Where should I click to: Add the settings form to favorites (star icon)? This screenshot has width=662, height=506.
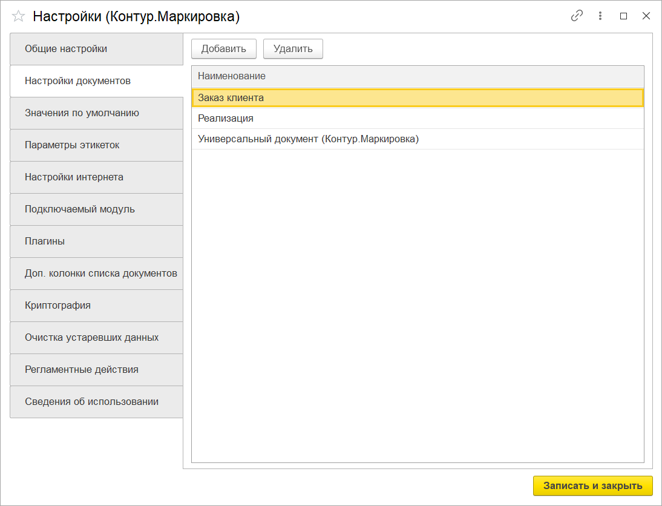coord(18,16)
